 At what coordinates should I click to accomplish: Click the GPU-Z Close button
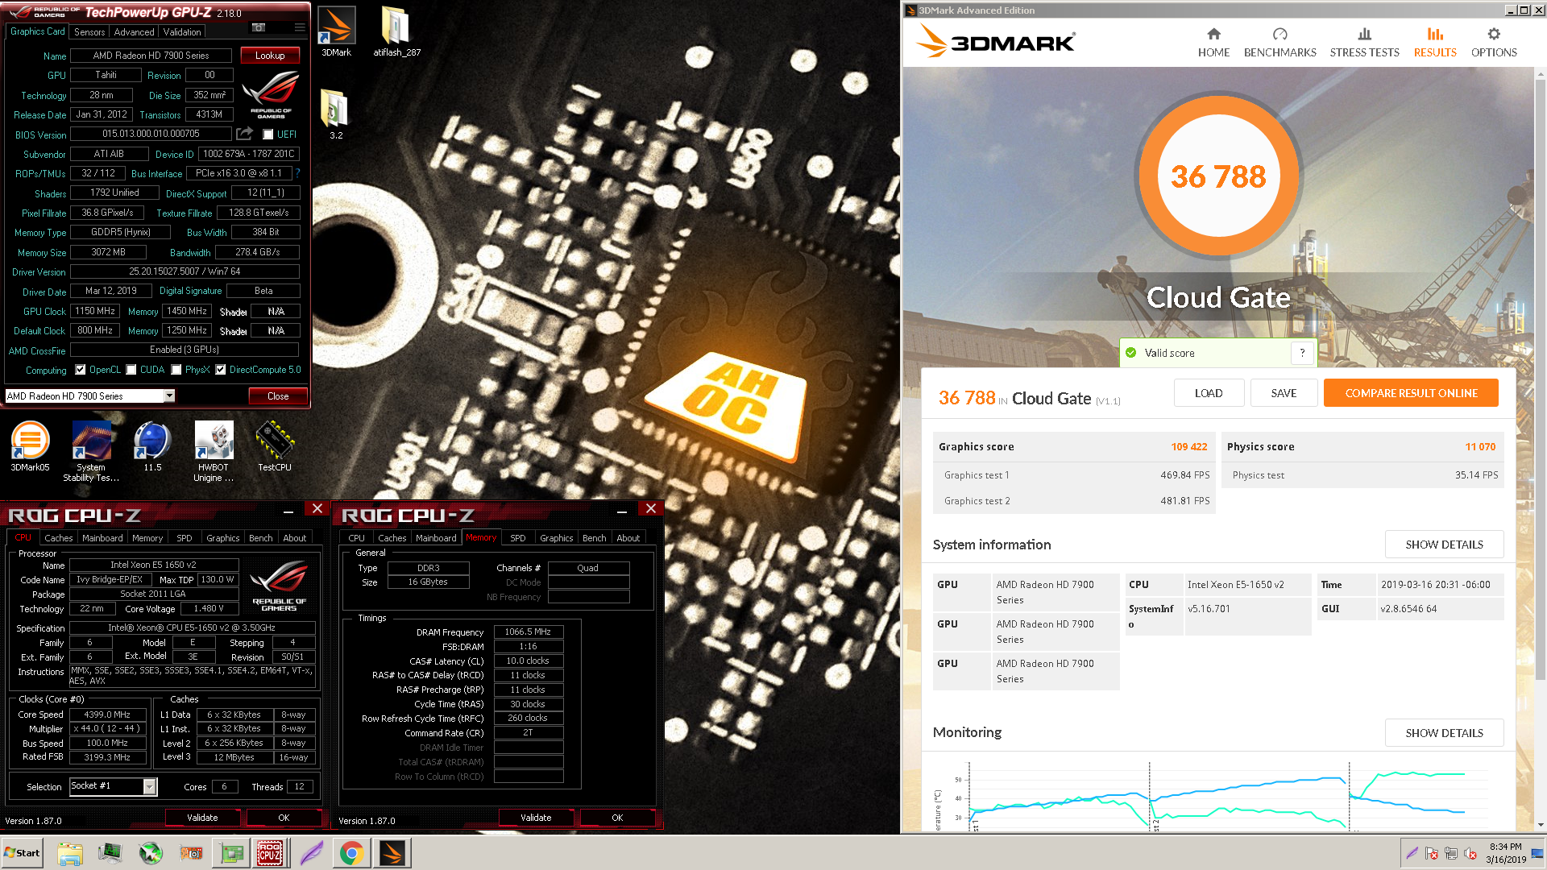coord(278,396)
